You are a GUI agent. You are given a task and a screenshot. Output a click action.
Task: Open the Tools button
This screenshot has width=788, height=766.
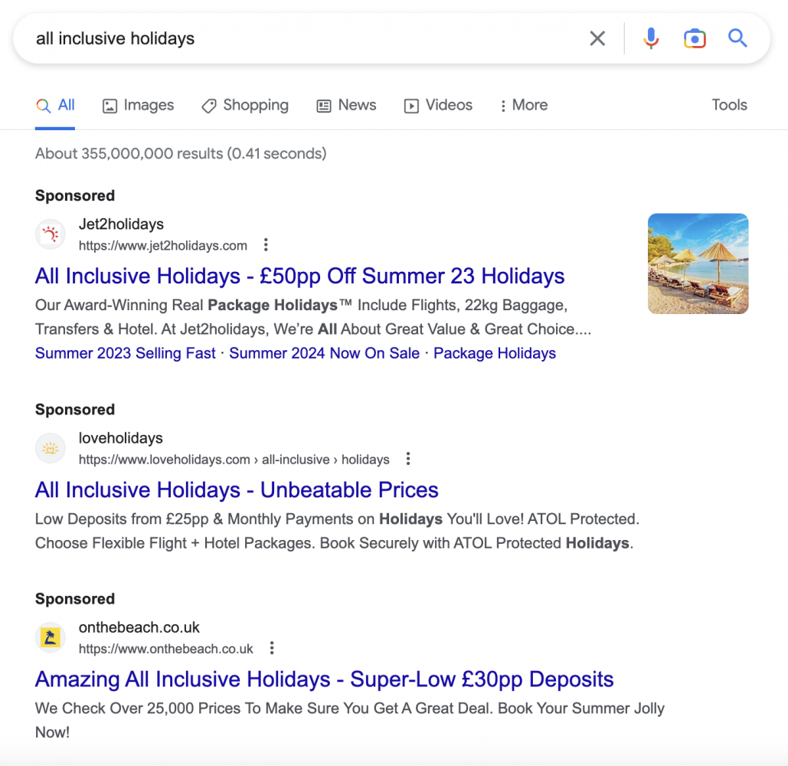729,105
